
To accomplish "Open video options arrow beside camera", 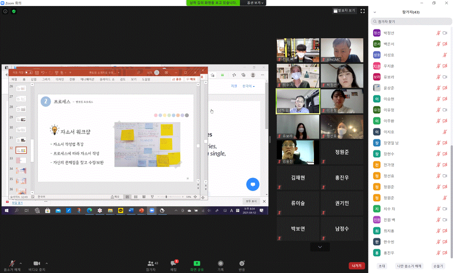I will click(47, 264).
